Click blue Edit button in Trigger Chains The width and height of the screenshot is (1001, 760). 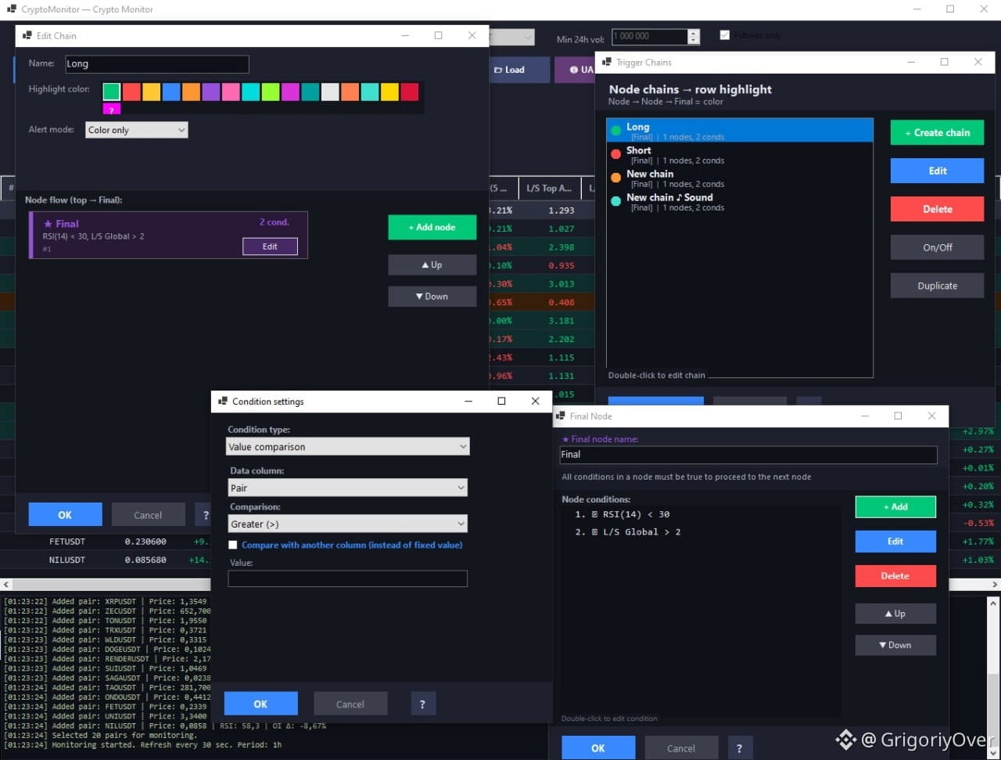coord(937,171)
